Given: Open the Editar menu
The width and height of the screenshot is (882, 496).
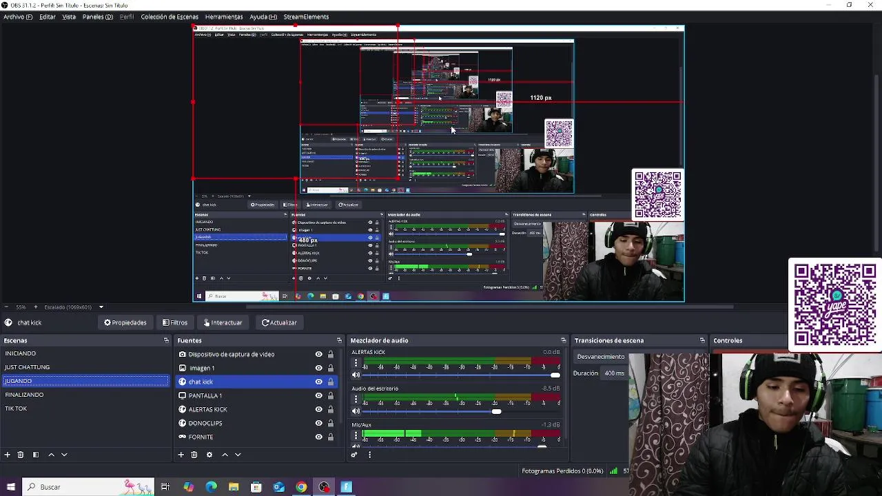Looking at the screenshot, I should tap(48, 17).
